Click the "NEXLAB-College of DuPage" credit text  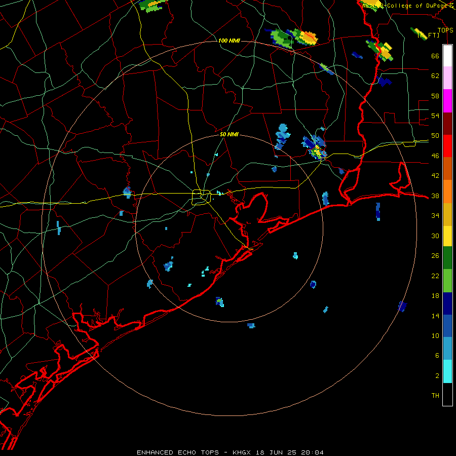click(x=406, y=6)
